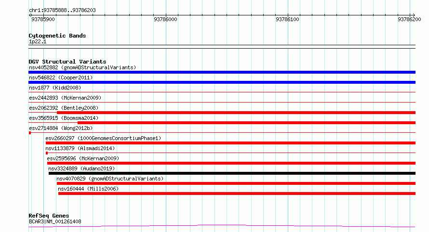Screen dimensions: 429x232
Task: Open variant nsv160444 (Mills2006) label
Action: coord(88,189)
